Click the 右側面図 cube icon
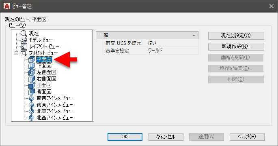The height and width of the screenshot is (146, 278). point(32,79)
